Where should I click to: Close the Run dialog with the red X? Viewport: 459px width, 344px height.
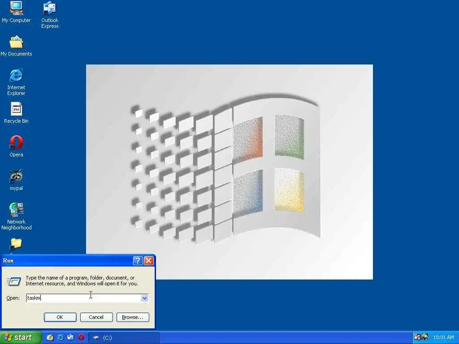[x=148, y=260]
